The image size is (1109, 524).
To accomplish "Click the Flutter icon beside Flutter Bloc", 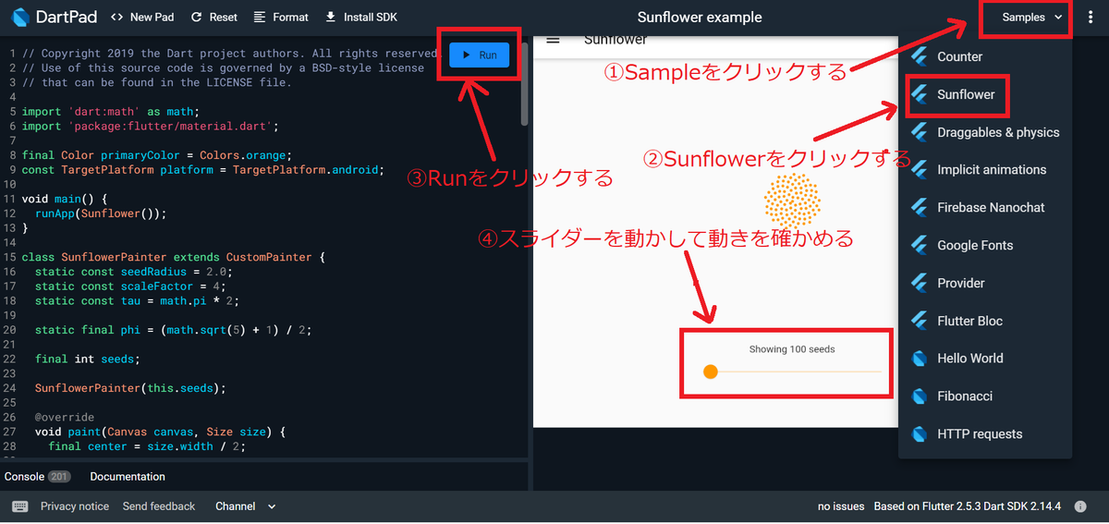I will [919, 321].
